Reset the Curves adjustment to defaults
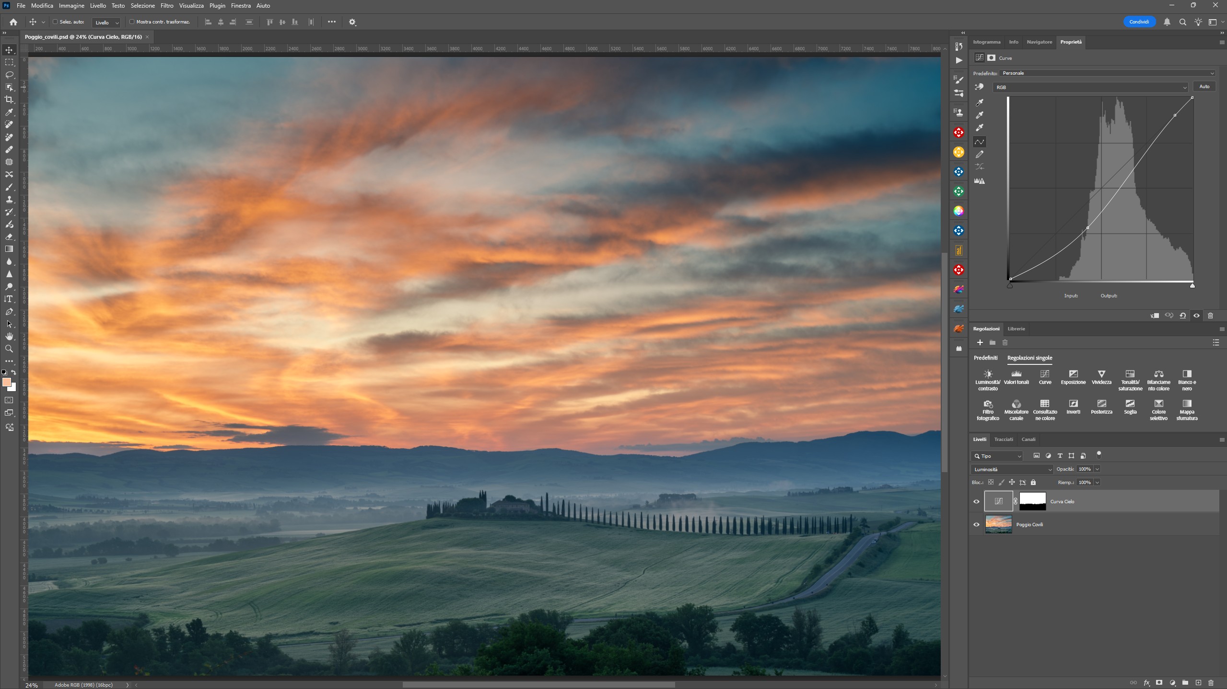The width and height of the screenshot is (1227, 689). tap(1183, 316)
